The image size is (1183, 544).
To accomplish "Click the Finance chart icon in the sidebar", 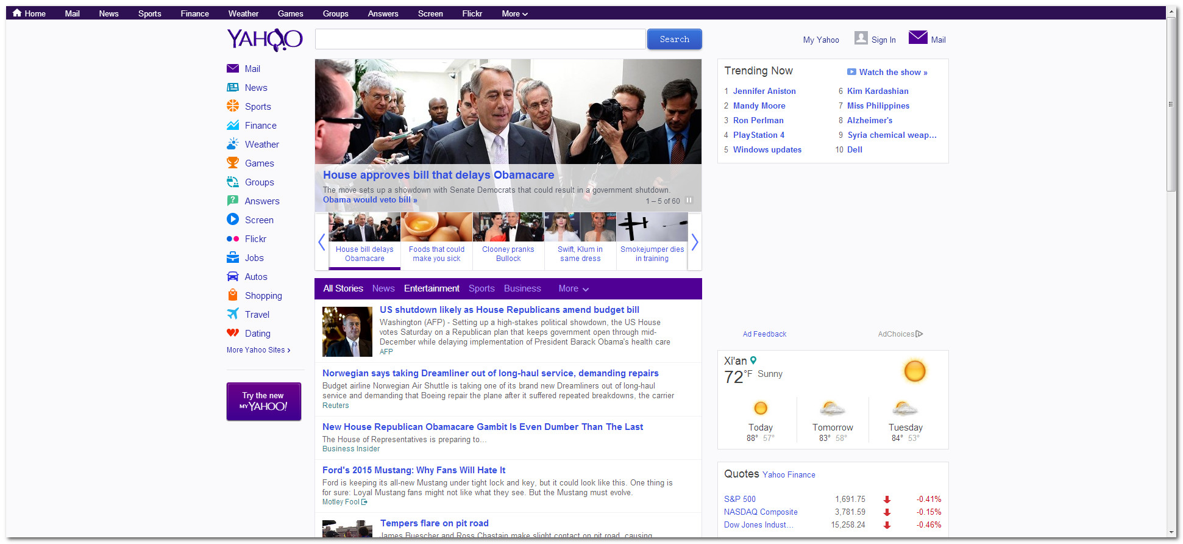I will pyautogui.click(x=232, y=125).
